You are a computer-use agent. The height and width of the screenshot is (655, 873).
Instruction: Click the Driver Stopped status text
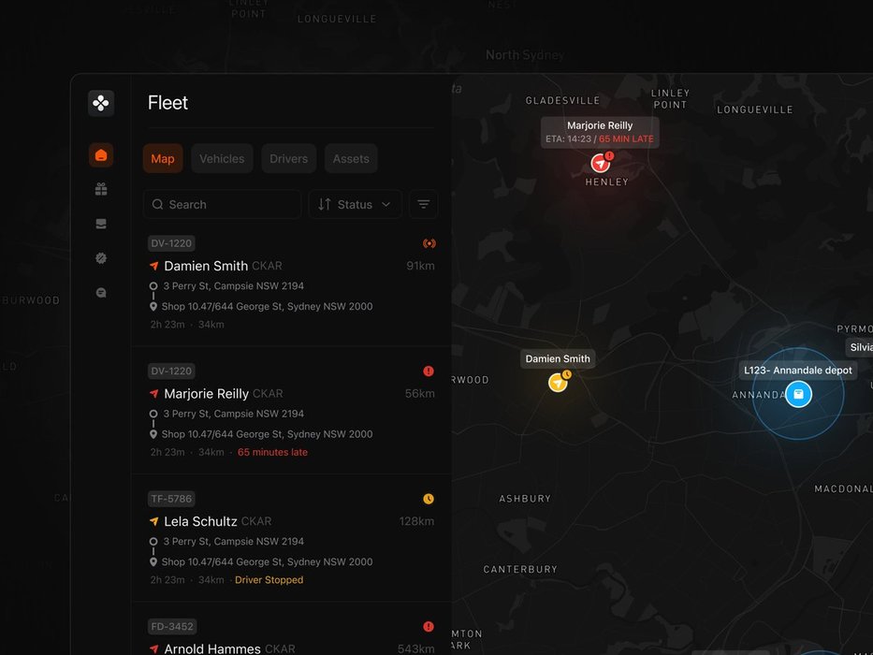(x=269, y=580)
